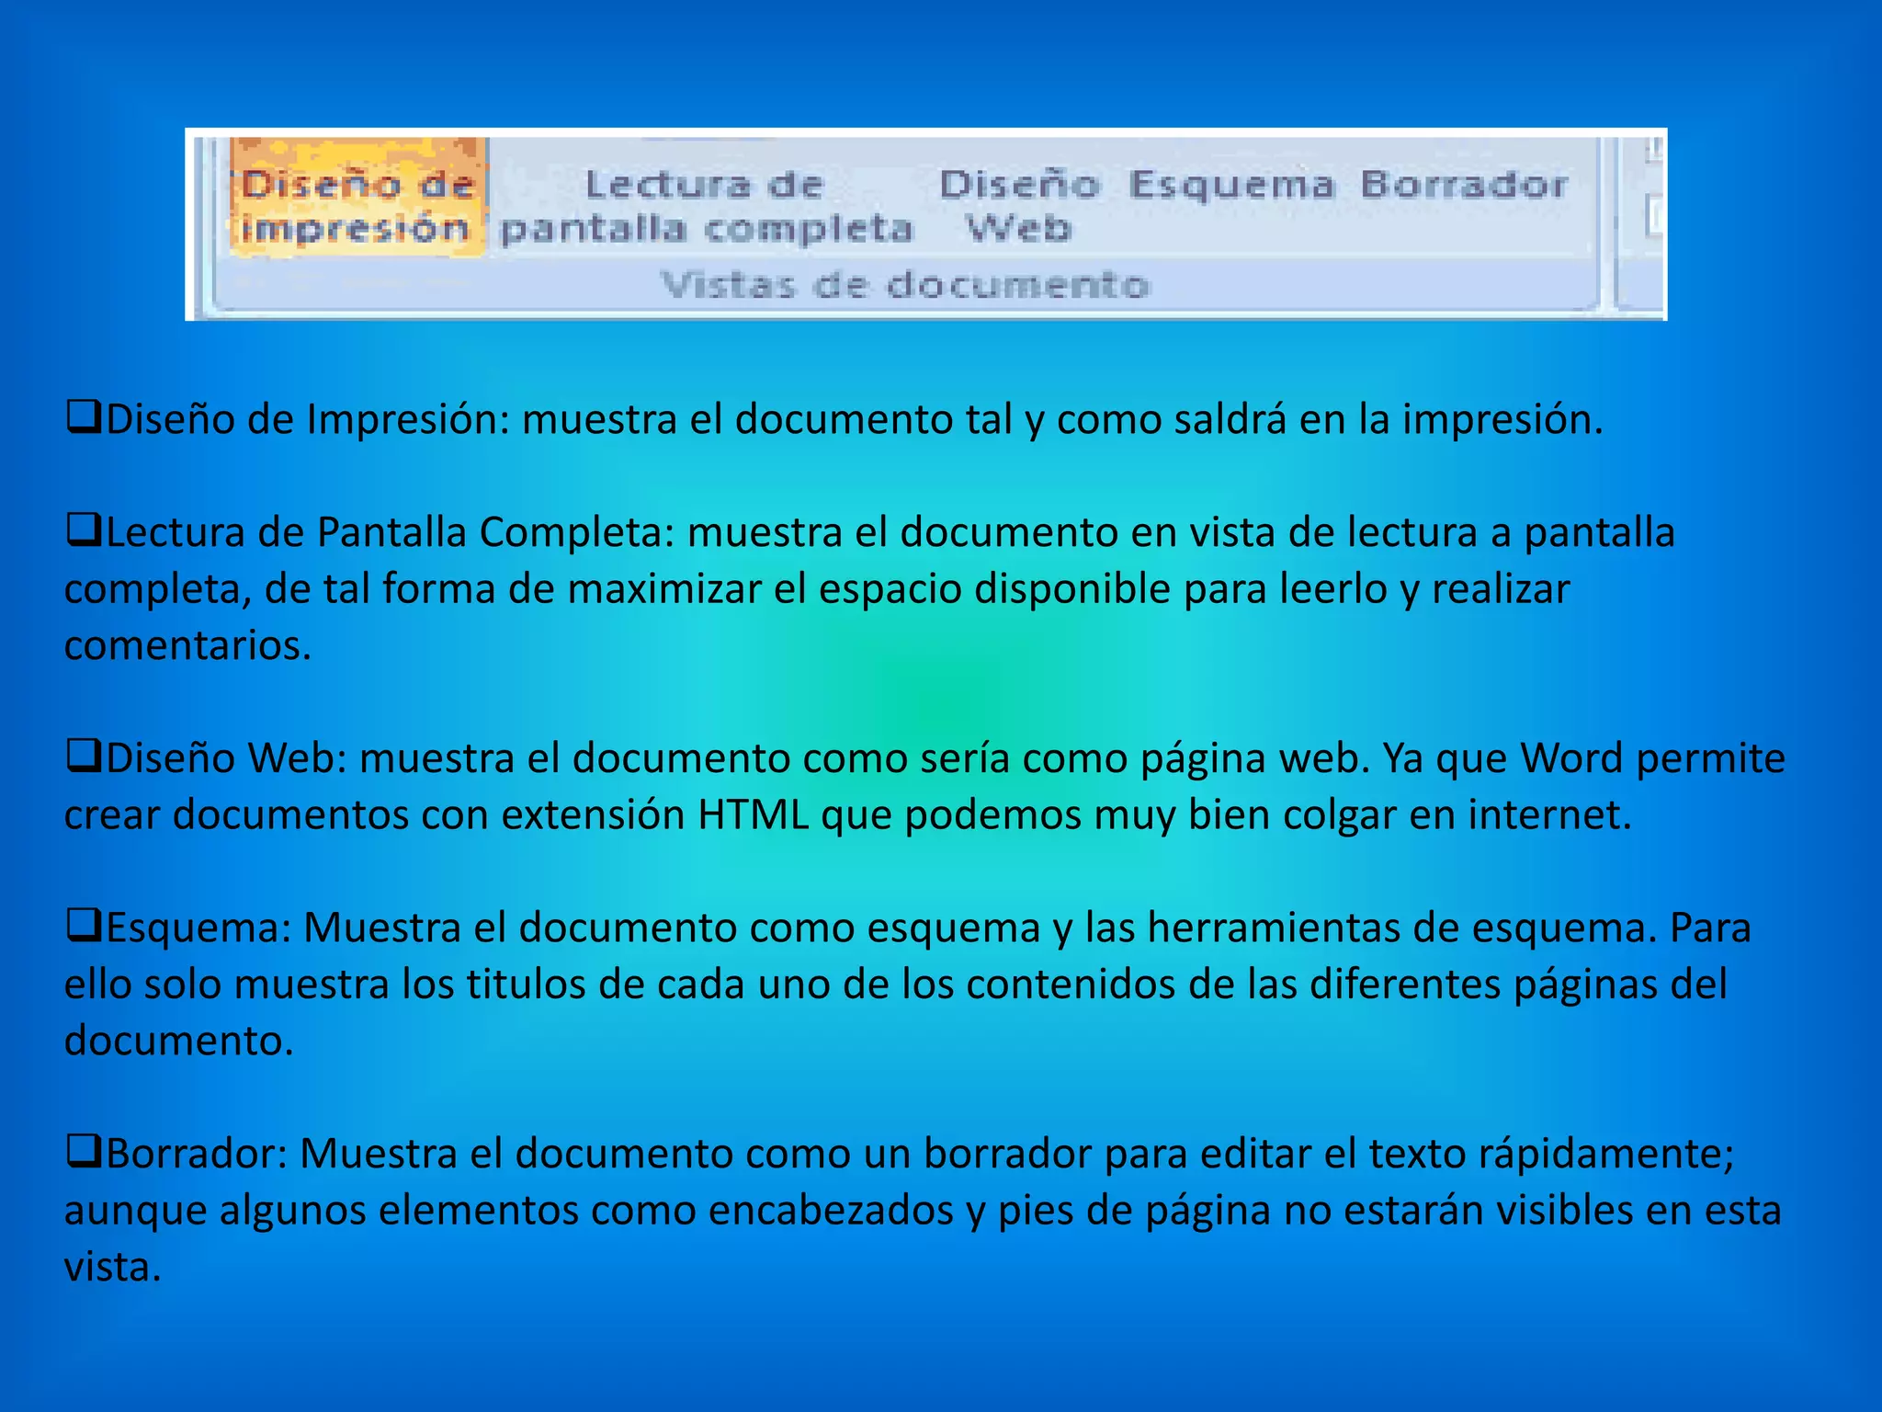1882x1412 pixels.
Task: Click the Borrador description paragraph
Action: 923,1210
